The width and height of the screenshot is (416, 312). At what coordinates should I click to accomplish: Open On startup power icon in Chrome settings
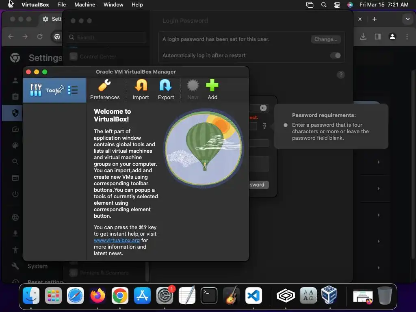(x=15, y=194)
